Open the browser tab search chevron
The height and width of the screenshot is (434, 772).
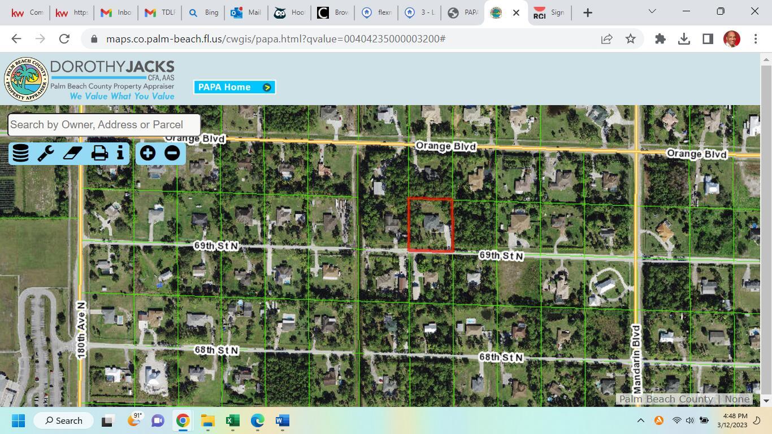pos(652,11)
